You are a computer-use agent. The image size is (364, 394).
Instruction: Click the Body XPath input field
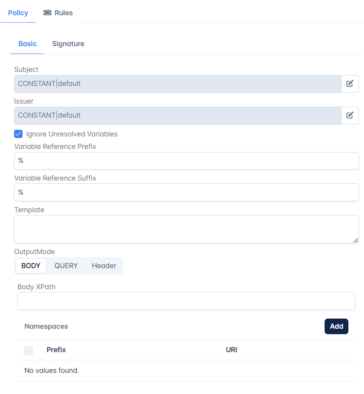[x=186, y=301]
